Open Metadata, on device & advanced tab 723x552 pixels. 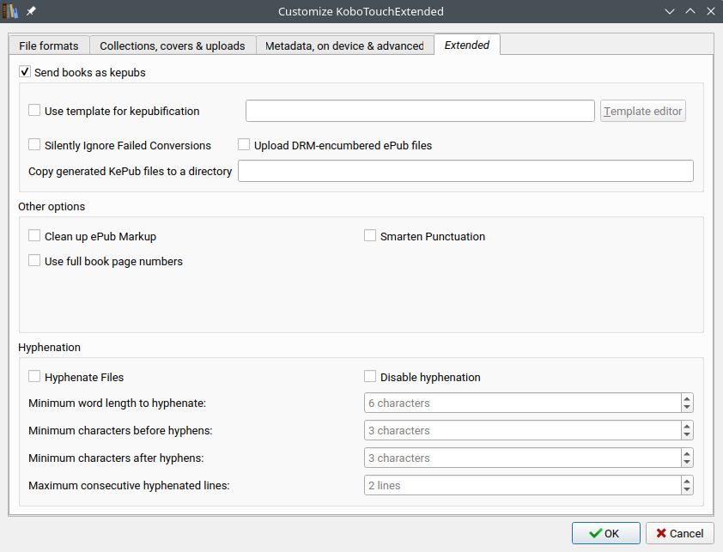click(x=344, y=45)
